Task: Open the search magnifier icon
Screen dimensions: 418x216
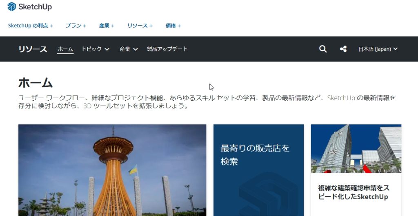Action: pos(323,49)
